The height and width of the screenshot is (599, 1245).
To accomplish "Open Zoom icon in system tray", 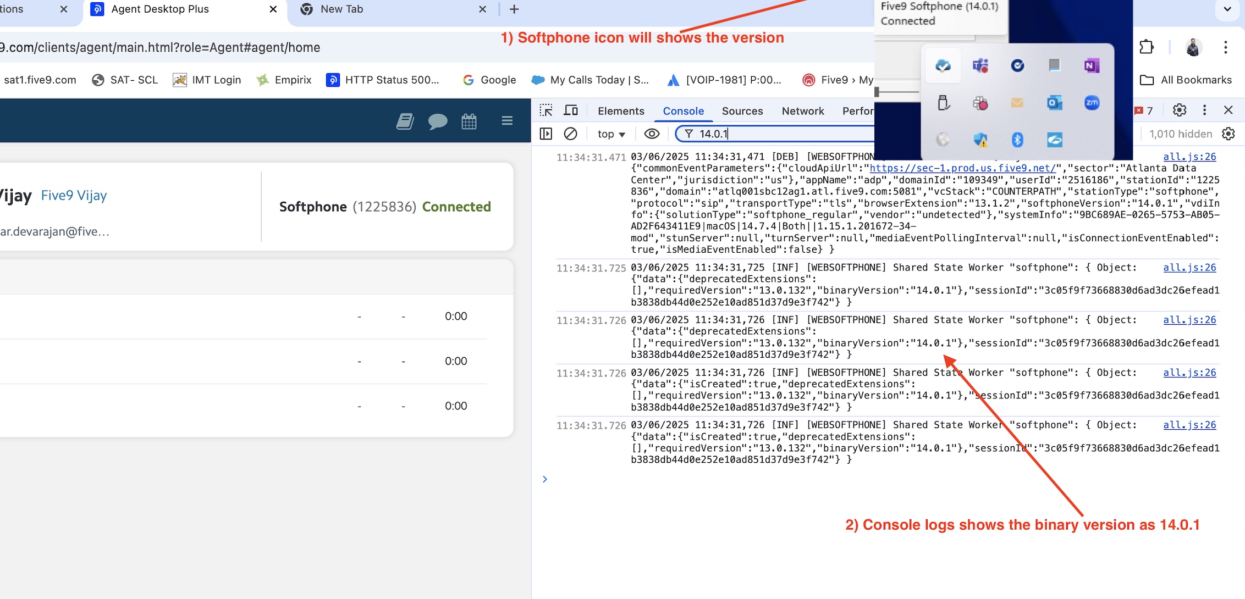I will (1092, 103).
